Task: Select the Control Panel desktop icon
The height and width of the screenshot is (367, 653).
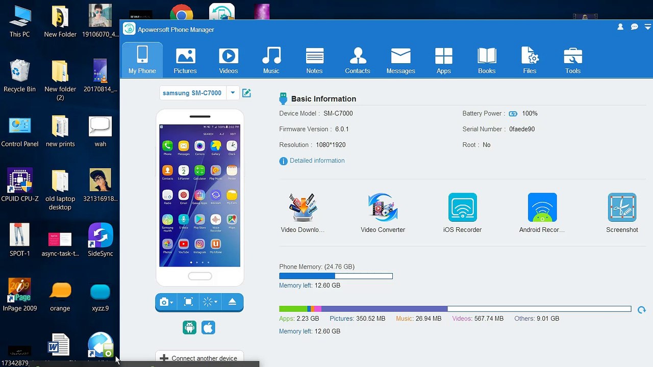Action: (19, 131)
